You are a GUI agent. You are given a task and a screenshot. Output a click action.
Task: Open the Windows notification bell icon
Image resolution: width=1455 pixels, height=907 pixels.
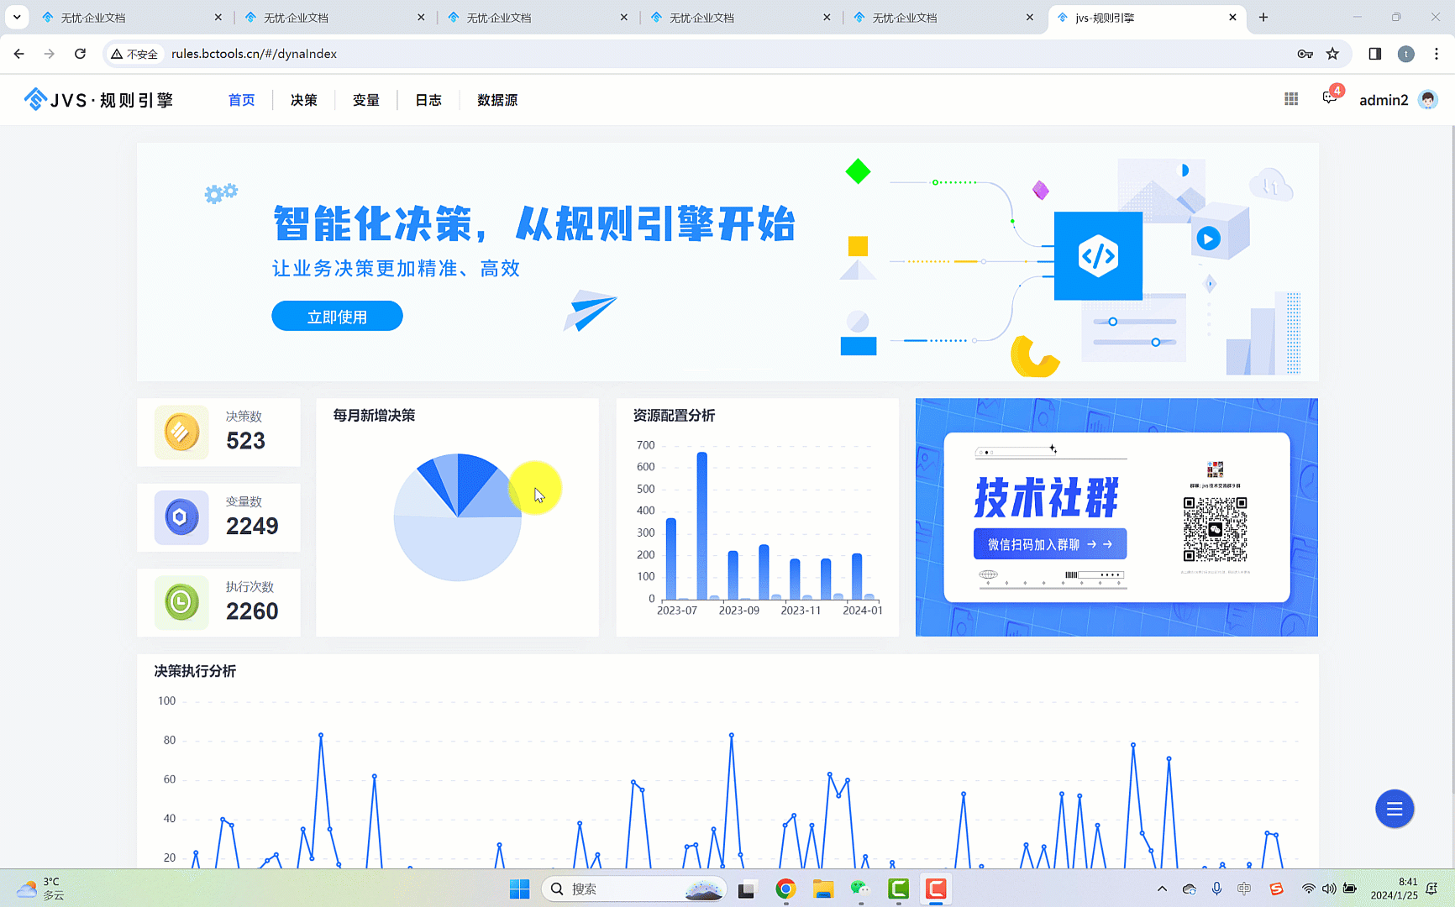[1432, 889]
